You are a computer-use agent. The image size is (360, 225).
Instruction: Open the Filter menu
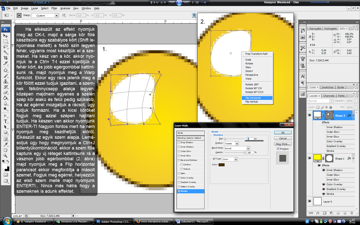point(54,8)
